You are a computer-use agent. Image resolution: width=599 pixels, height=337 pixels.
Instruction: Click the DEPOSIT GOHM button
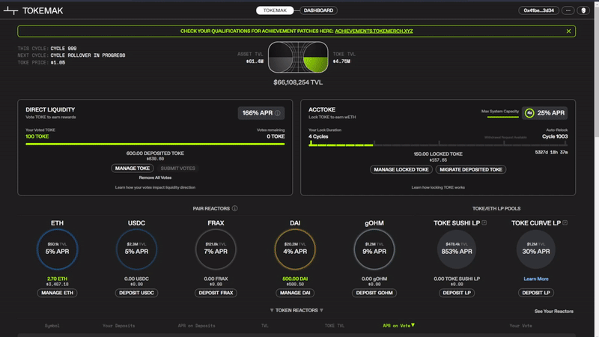pyautogui.click(x=374, y=293)
